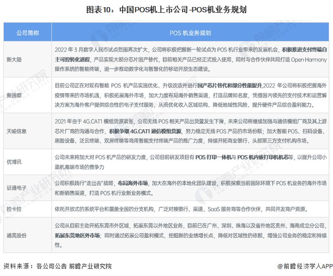The height and width of the screenshot is (276, 333).
Task: Click the bold text '布局海外市场'
Action: tap(133, 183)
